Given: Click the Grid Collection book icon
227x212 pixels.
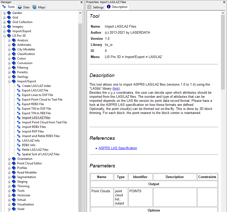Looking at the screenshot, I should coord(9,22).
